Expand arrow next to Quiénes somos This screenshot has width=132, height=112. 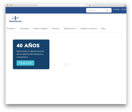[77, 29]
